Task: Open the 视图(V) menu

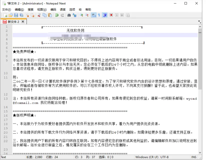Action: pos(42,9)
